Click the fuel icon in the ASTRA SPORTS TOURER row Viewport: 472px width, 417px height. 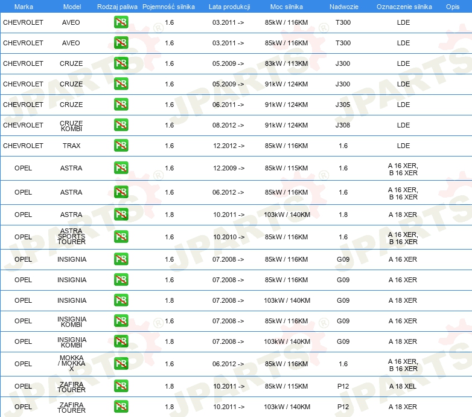click(x=121, y=236)
